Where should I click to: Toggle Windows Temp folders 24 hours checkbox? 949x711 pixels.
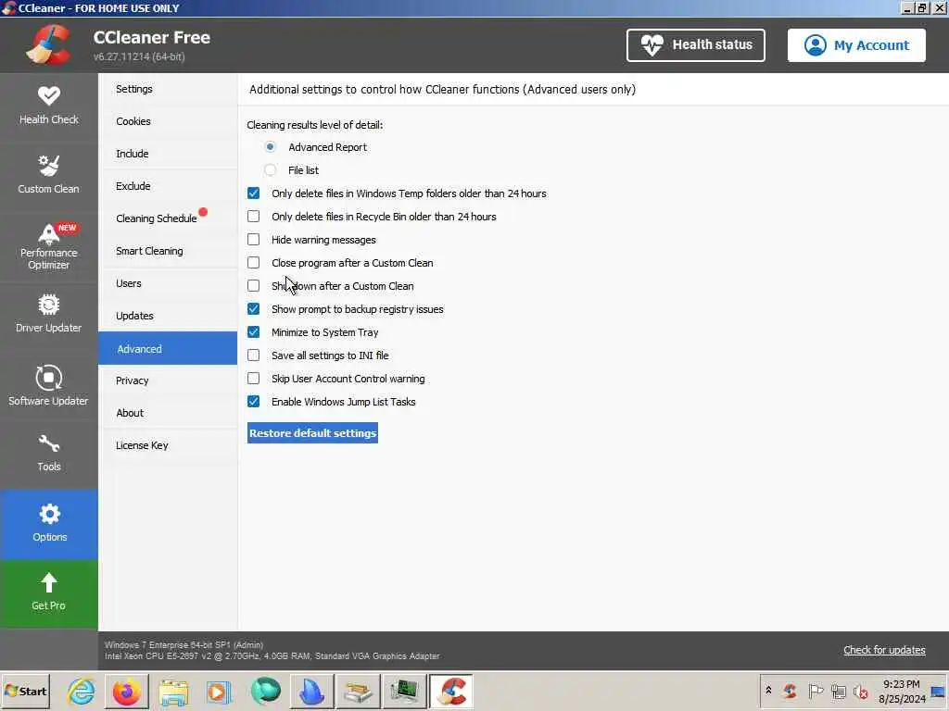pyautogui.click(x=254, y=193)
